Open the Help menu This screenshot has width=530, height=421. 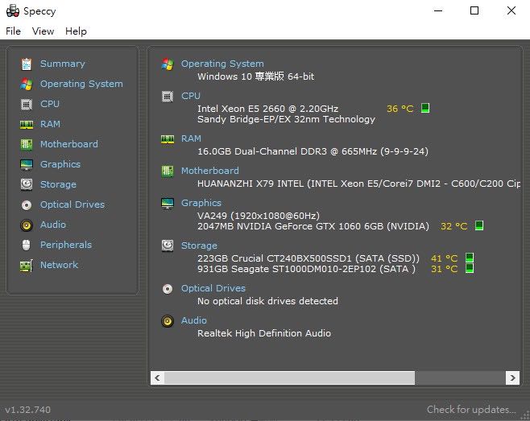click(x=76, y=31)
